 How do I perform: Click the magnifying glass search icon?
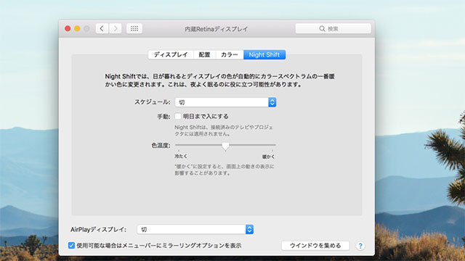pos(322,29)
